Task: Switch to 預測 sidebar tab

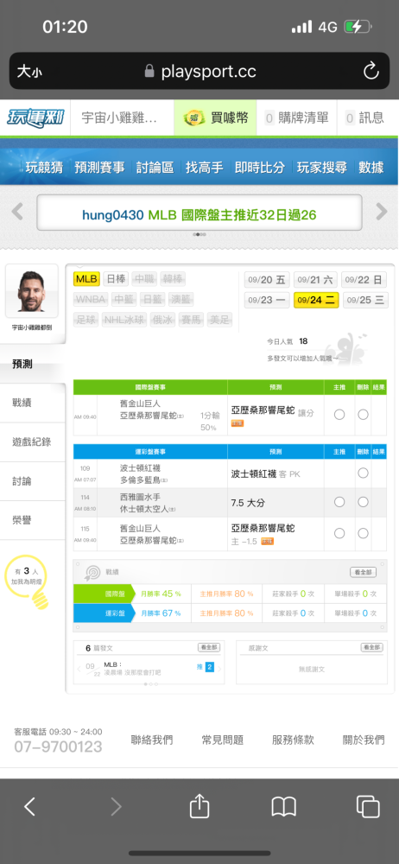Action: tap(33, 364)
